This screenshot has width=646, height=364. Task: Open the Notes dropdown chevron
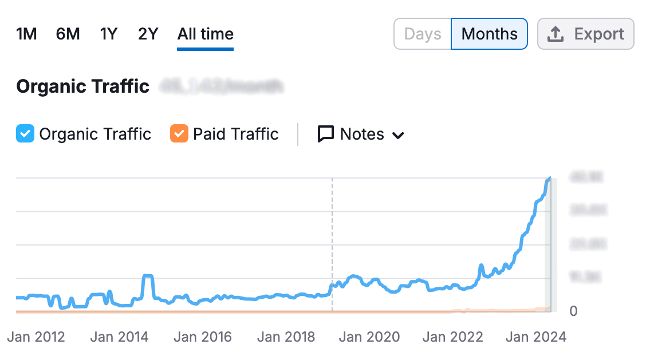point(399,135)
